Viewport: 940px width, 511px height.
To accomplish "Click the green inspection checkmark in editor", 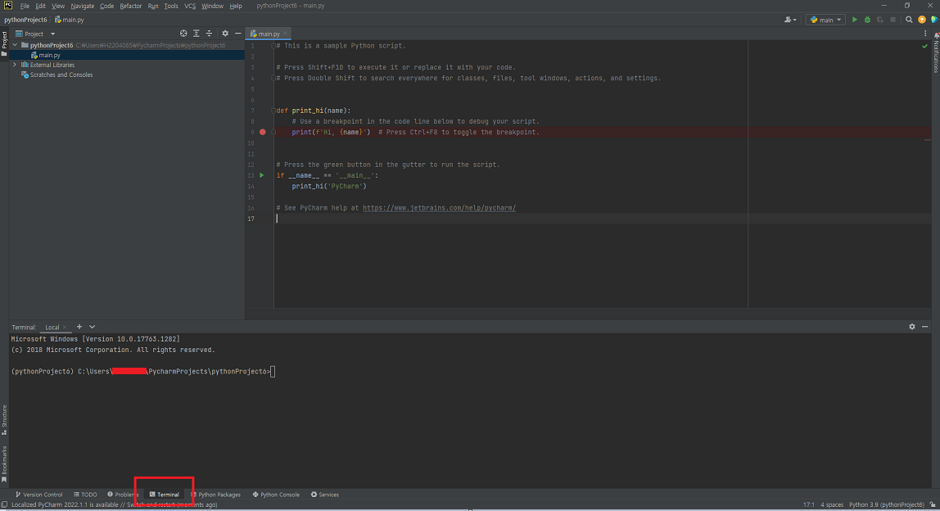I will 924,46.
